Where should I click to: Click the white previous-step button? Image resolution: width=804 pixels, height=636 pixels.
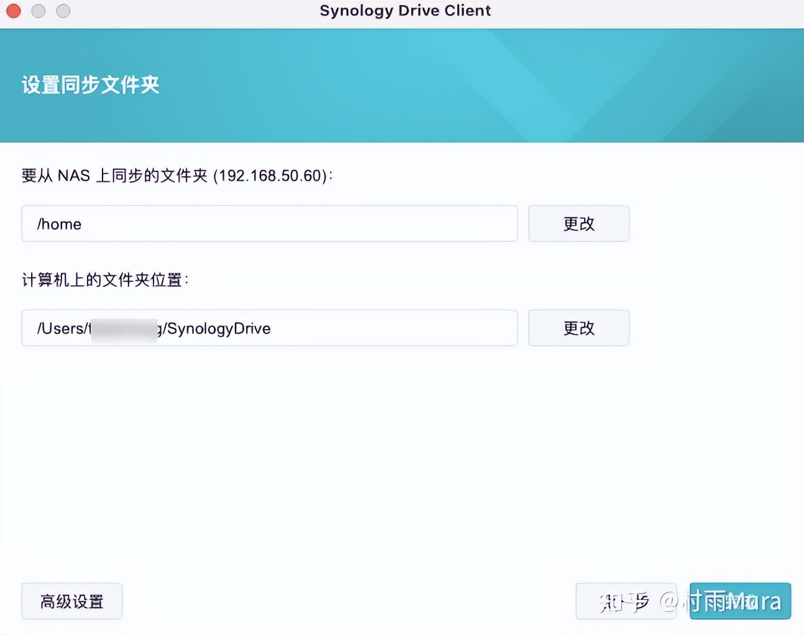click(626, 601)
